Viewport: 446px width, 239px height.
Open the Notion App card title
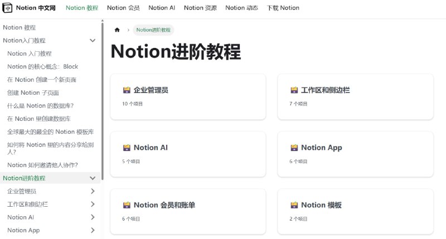coord(322,148)
